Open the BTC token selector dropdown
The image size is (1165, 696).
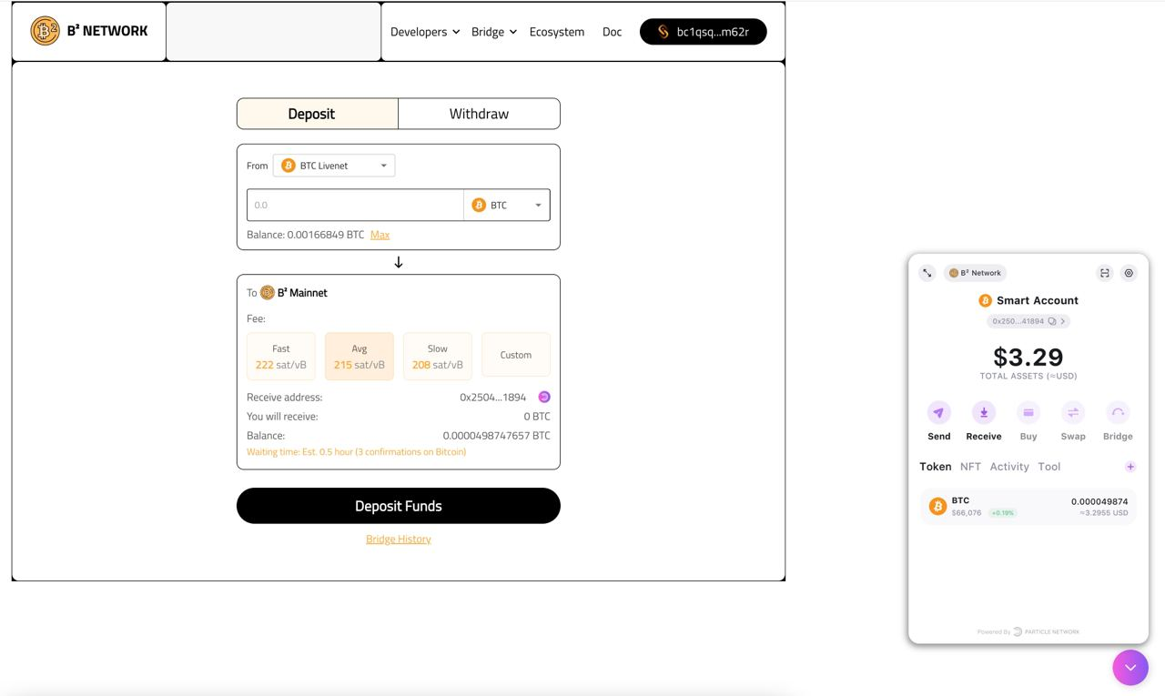click(506, 205)
